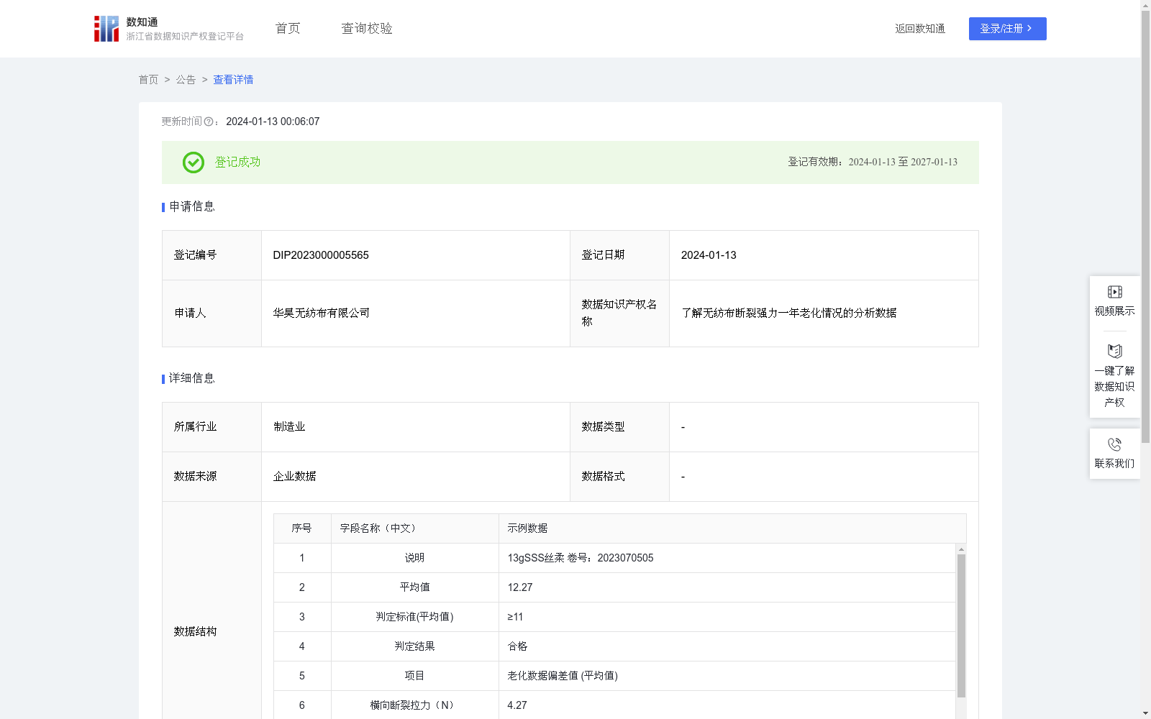Screen dimensions: 1151x719
Task: Click the help icon beside 更新时间
Action: pyautogui.click(x=209, y=122)
